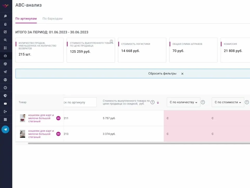Switch to 'По баркодам' tab
Image resolution: width=250 pixels, height=188 pixels.
click(x=52, y=19)
